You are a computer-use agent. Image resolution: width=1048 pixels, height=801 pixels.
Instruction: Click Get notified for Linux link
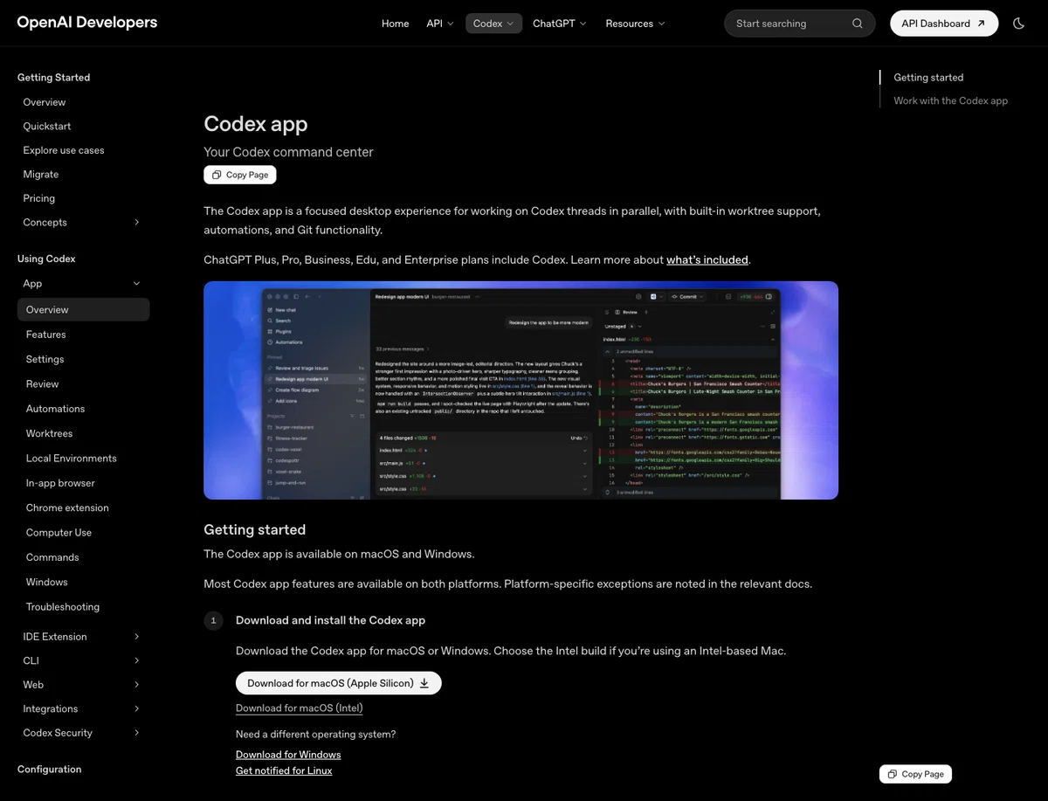pyautogui.click(x=284, y=770)
